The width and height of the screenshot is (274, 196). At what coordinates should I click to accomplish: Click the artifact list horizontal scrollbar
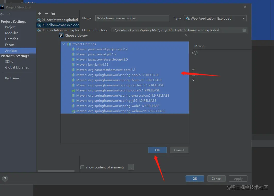pyautogui.click(x=56, y=171)
